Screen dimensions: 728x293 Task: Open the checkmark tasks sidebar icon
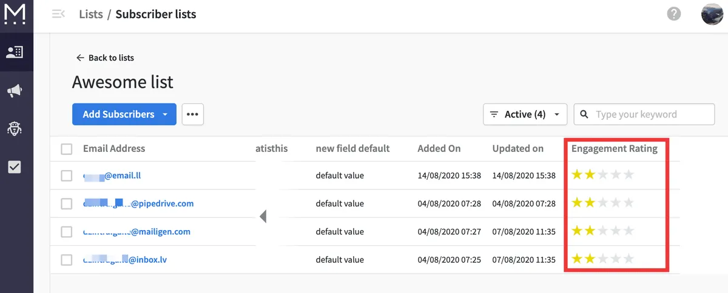pyautogui.click(x=14, y=167)
